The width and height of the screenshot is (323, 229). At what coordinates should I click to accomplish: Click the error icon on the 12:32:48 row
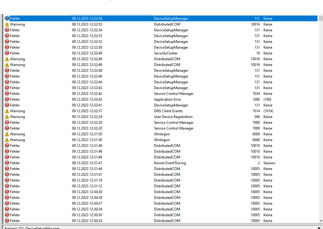pos(7,70)
